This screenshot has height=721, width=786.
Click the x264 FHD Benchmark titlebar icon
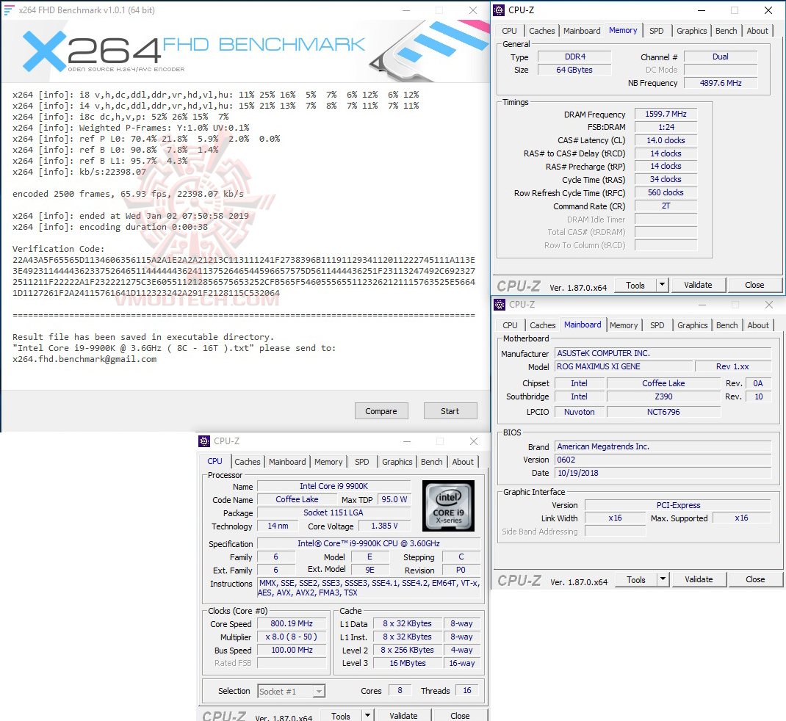[10, 10]
